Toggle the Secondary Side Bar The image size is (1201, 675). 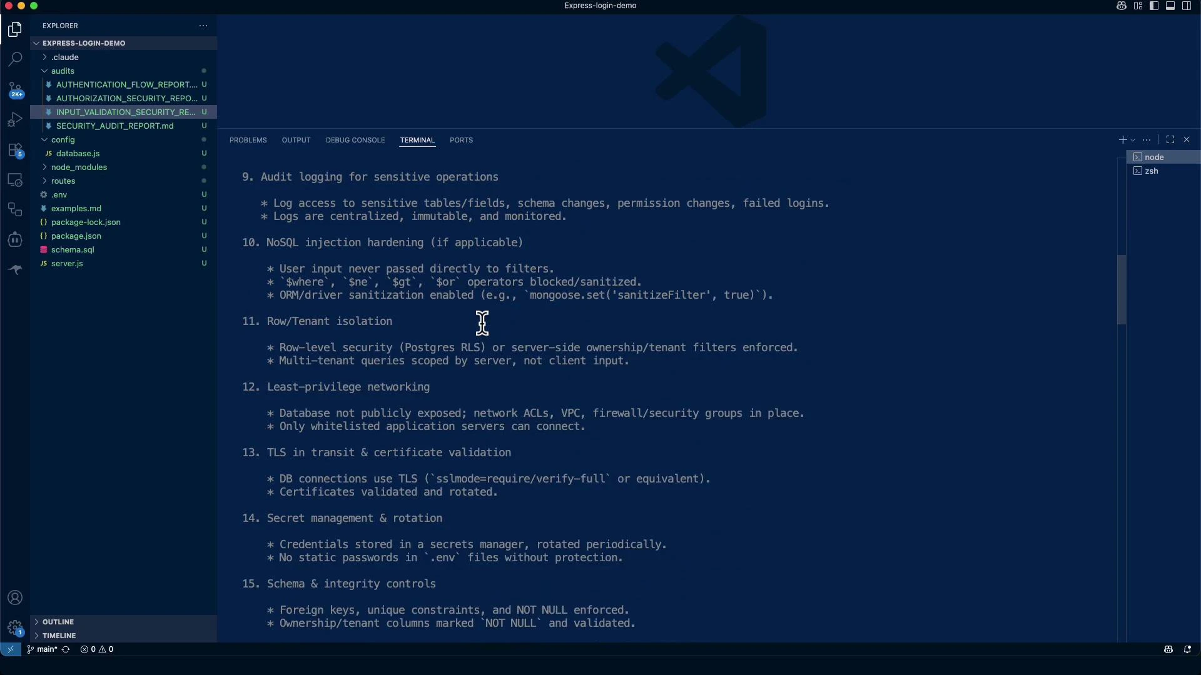pyautogui.click(x=1187, y=6)
